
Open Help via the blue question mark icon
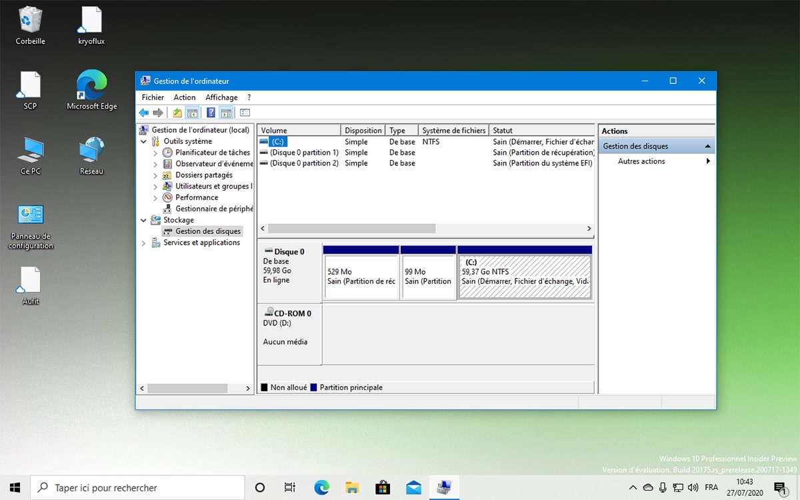coord(210,112)
